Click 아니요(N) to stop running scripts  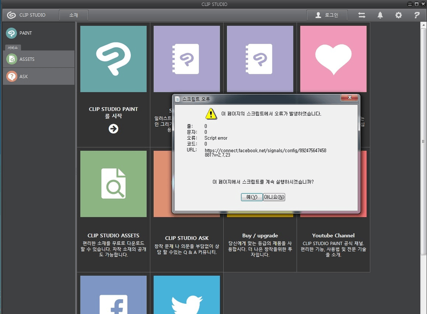tap(274, 197)
